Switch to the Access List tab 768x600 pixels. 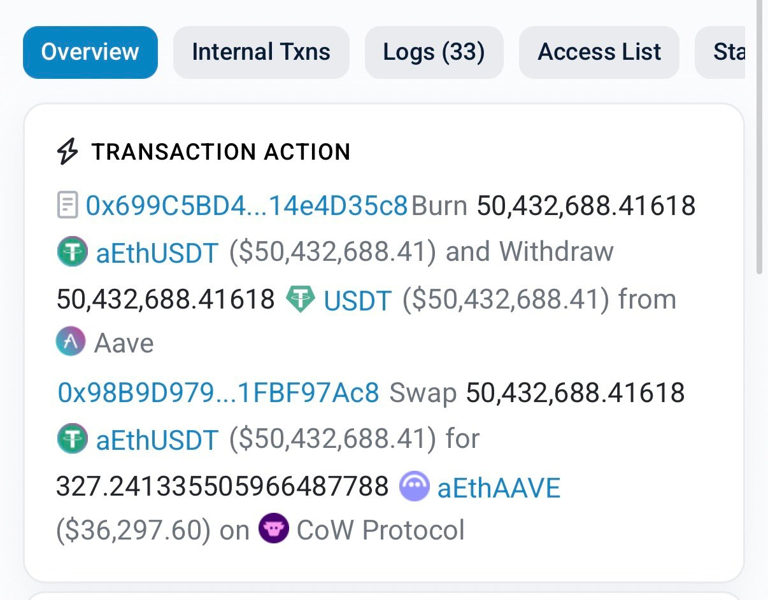pos(599,52)
